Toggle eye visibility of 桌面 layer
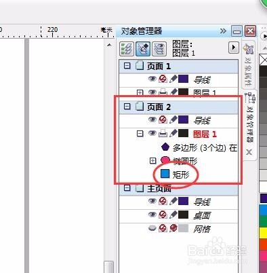This screenshot has height=273, width=267. (152, 215)
